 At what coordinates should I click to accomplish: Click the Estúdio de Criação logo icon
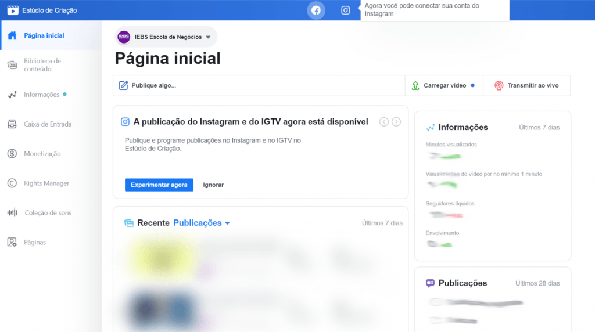tap(13, 10)
